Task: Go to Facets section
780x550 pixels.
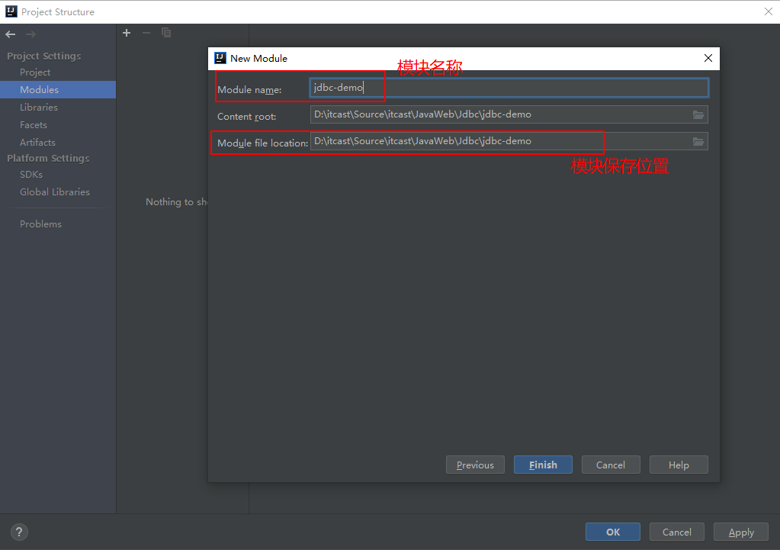Action: [34, 125]
